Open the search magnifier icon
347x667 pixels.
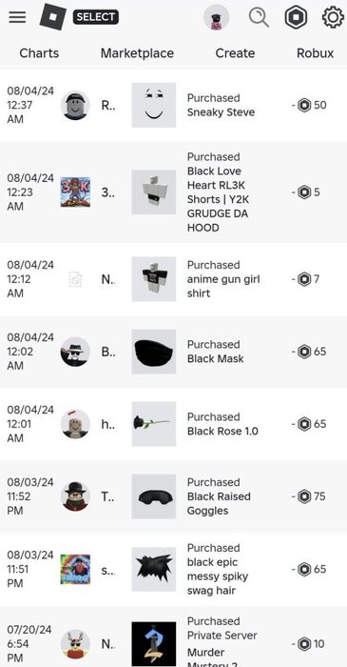[259, 18]
